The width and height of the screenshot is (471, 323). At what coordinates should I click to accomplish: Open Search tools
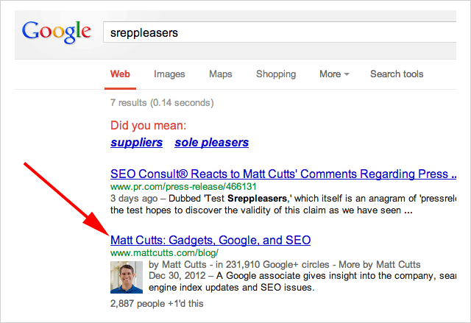tap(397, 74)
